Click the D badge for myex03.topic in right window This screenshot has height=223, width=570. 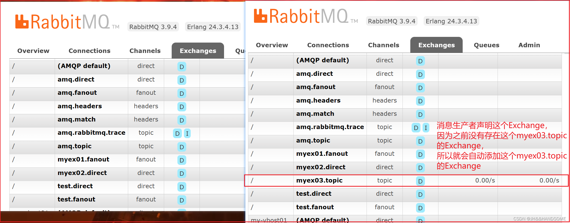click(420, 181)
